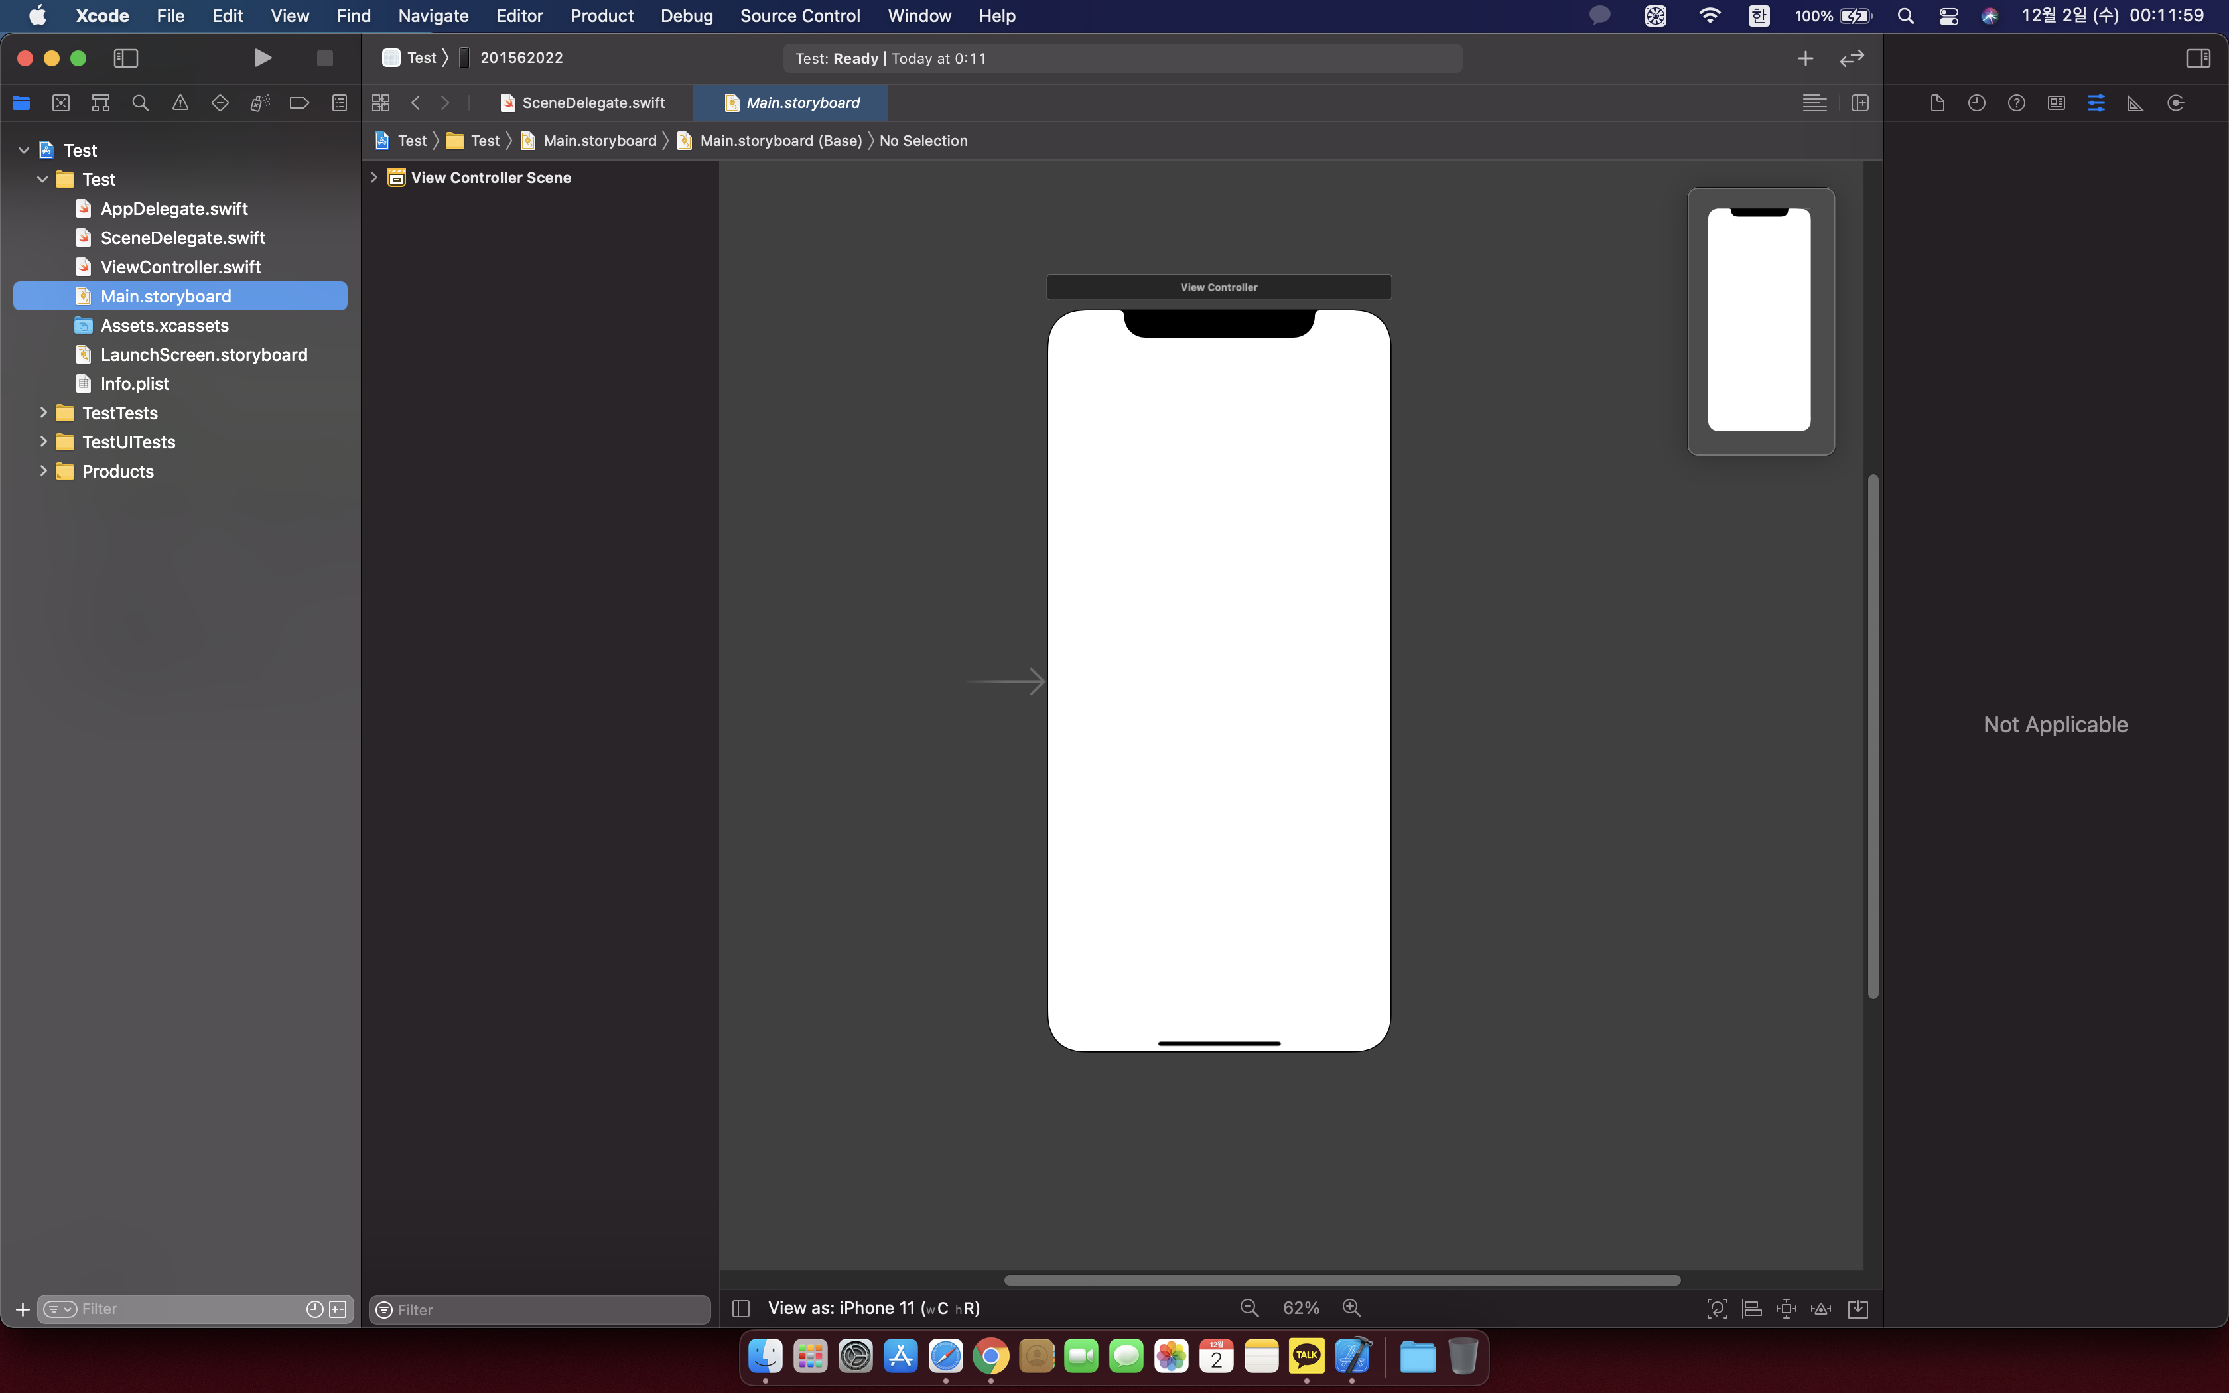Show the Attributes inspector
Image resolution: width=2229 pixels, height=1393 pixels.
(2096, 103)
